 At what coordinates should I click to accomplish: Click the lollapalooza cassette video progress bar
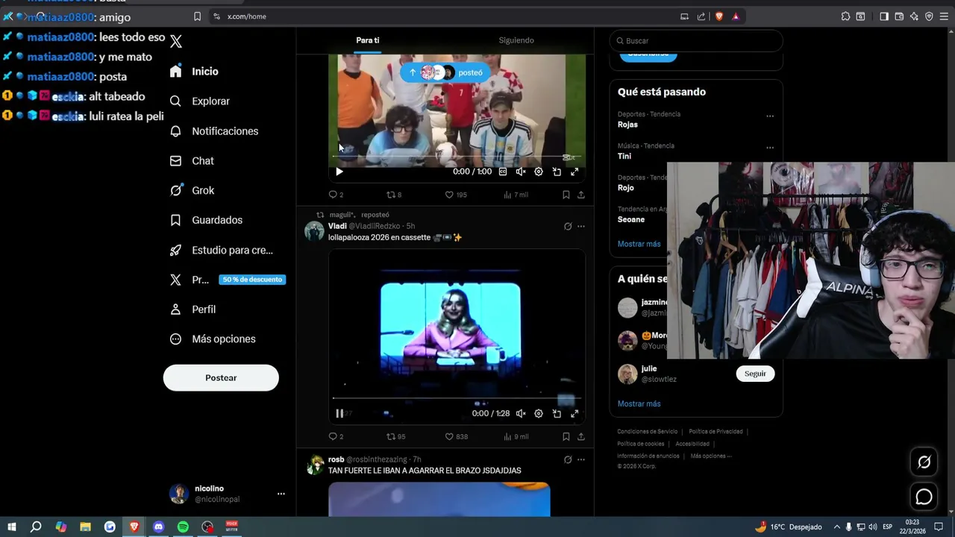coord(457,399)
